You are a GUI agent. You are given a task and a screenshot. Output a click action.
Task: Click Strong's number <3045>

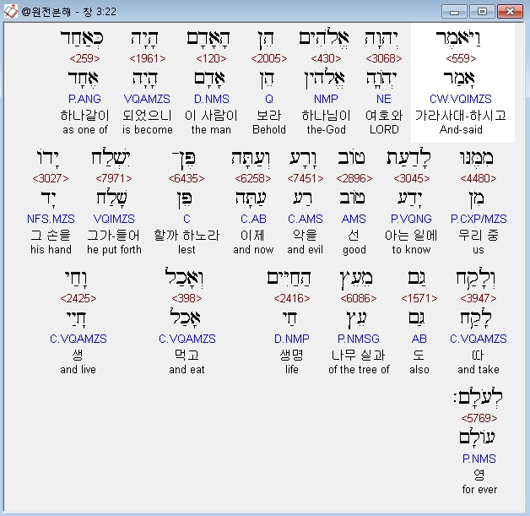point(411,178)
